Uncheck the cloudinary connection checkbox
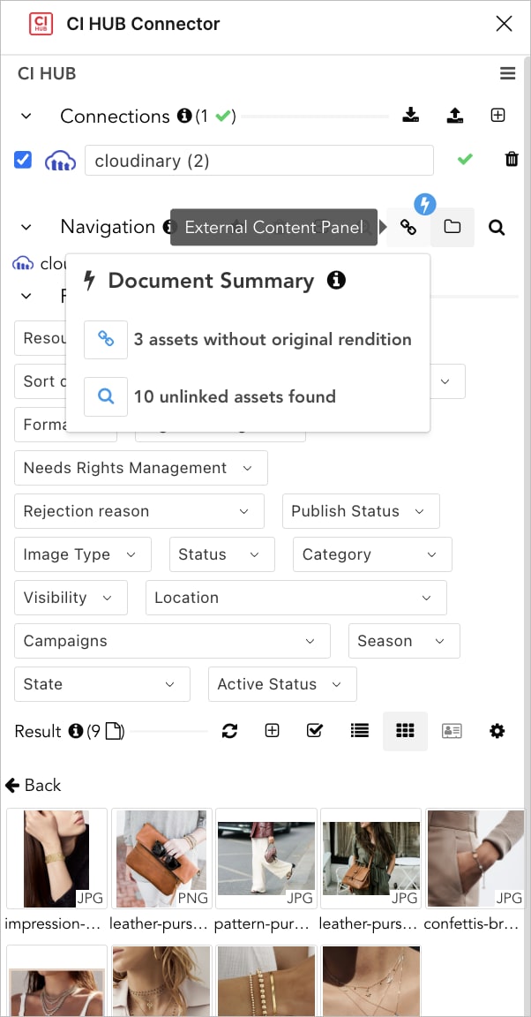 (23, 160)
